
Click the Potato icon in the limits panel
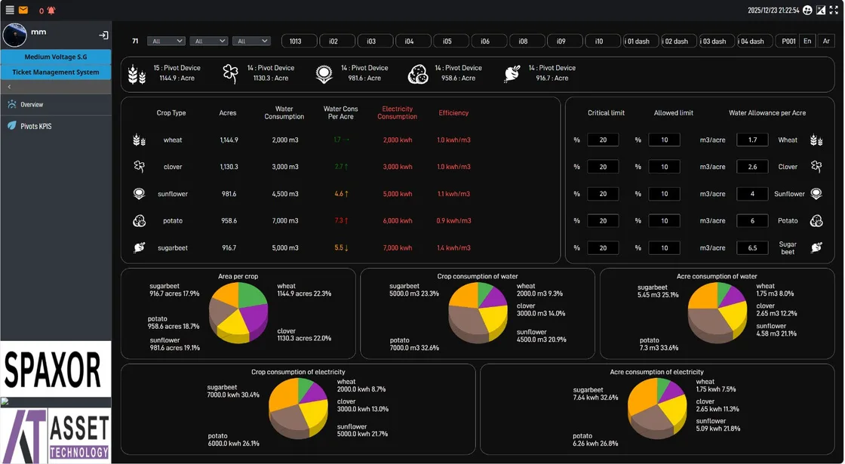click(x=816, y=220)
